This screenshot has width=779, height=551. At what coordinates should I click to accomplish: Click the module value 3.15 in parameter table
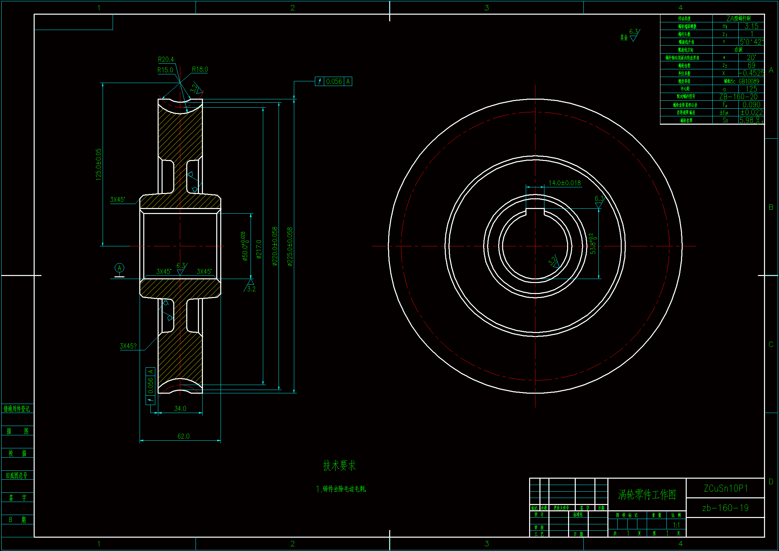pos(751,26)
